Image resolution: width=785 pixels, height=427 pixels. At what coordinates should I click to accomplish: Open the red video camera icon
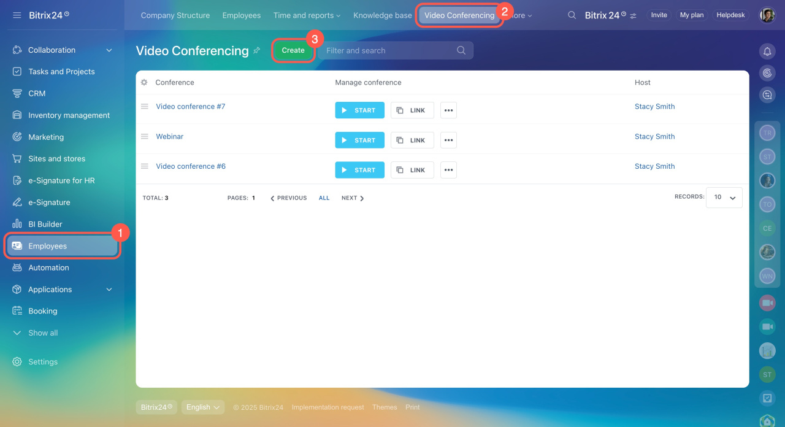[767, 303]
